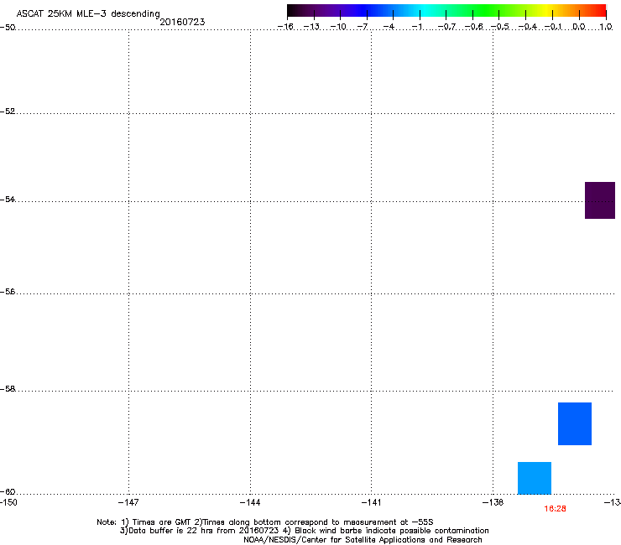Click the color scale label 1.0

(606, 27)
